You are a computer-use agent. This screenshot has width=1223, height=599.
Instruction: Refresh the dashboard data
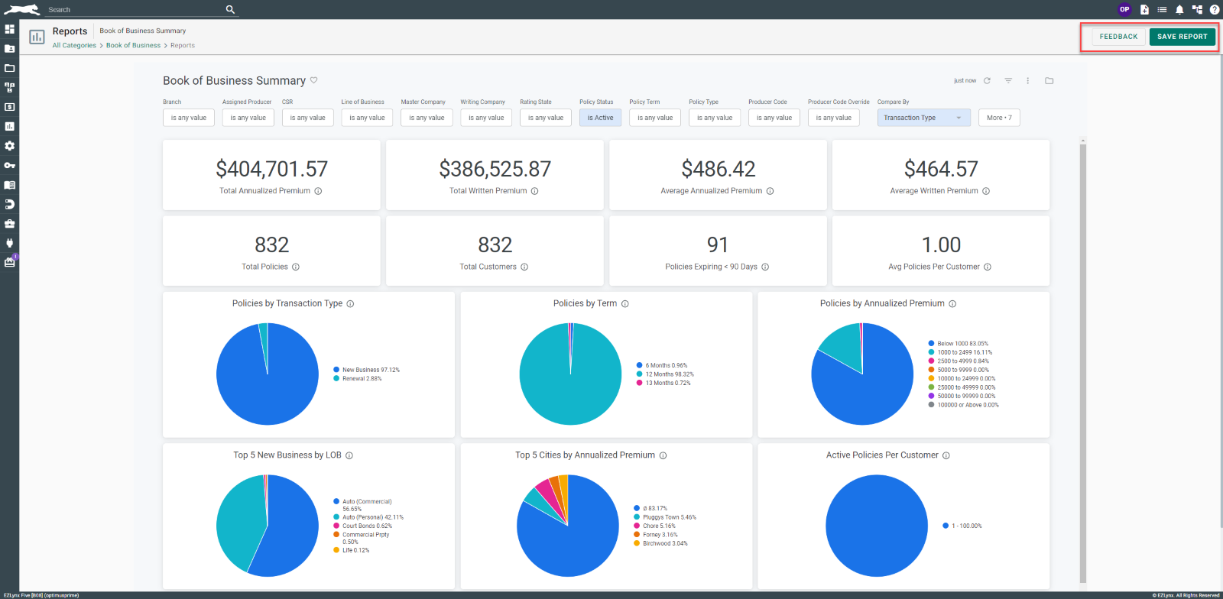pos(987,80)
